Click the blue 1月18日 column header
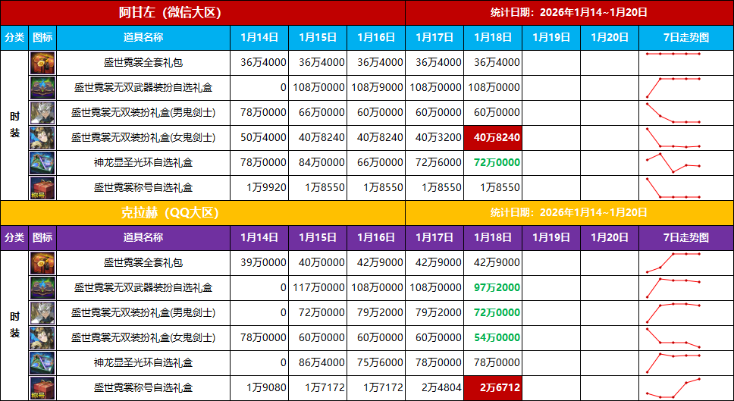Screen dimensions: 734x401 (492, 37)
